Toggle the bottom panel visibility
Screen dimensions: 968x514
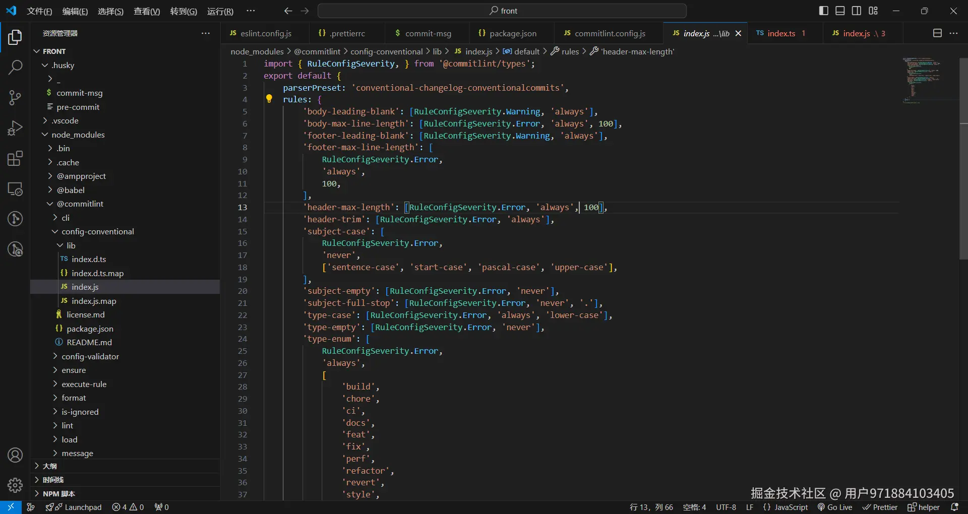point(840,11)
